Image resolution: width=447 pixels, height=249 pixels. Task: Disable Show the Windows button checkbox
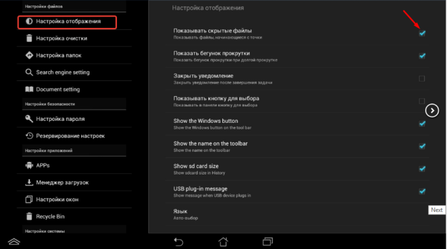pos(422,124)
